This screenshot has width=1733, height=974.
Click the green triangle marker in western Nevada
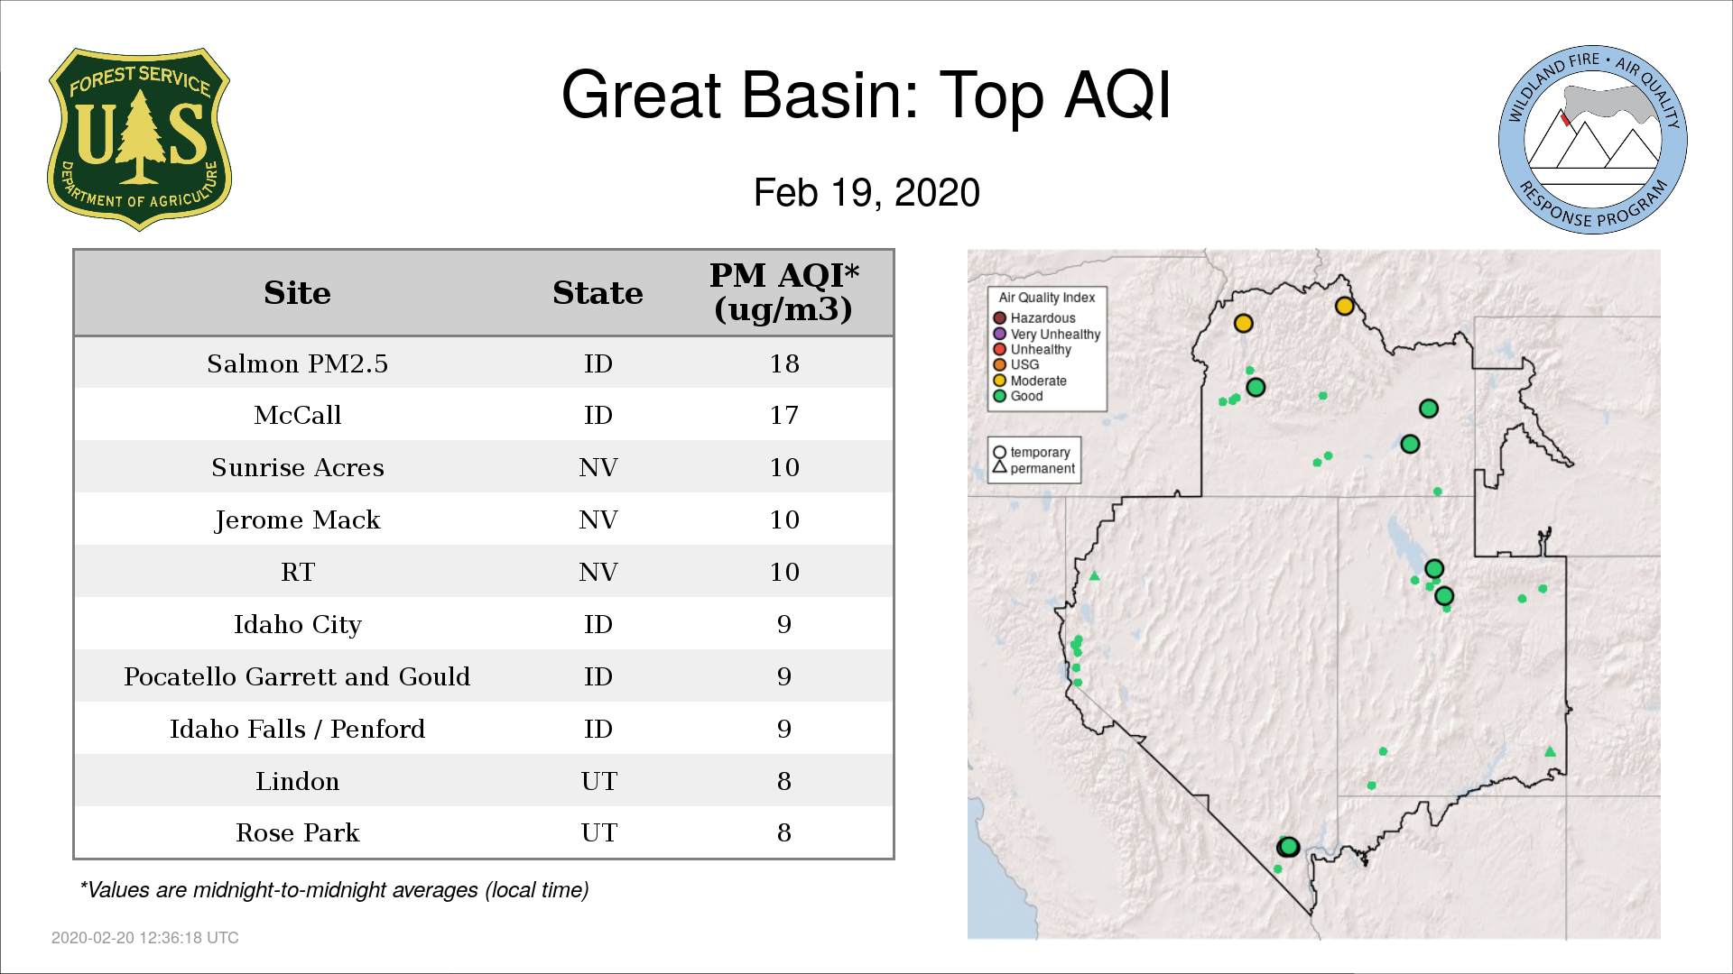(x=1094, y=575)
